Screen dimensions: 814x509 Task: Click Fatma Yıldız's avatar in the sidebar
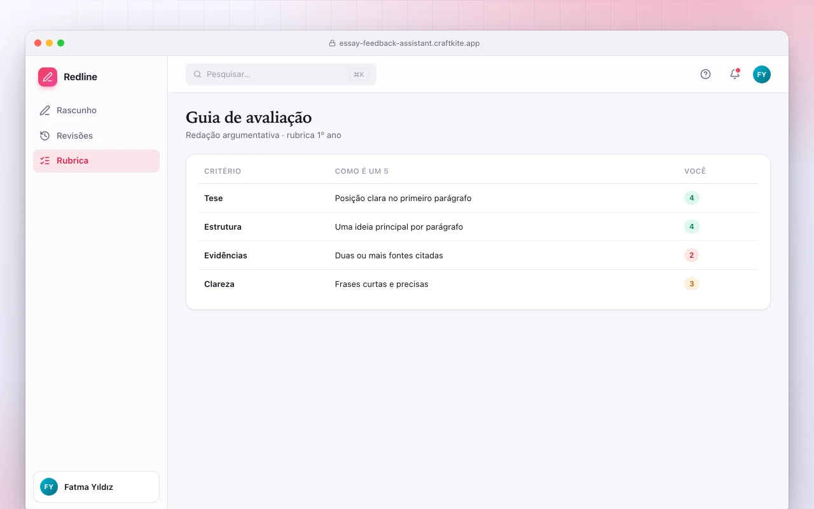(x=49, y=487)
